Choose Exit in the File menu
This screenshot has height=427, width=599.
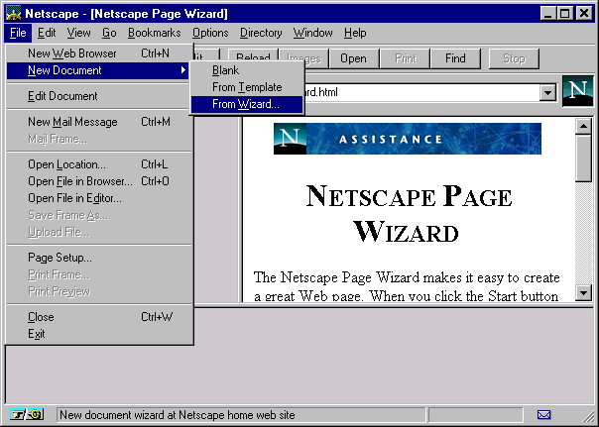tap(99, 334)
